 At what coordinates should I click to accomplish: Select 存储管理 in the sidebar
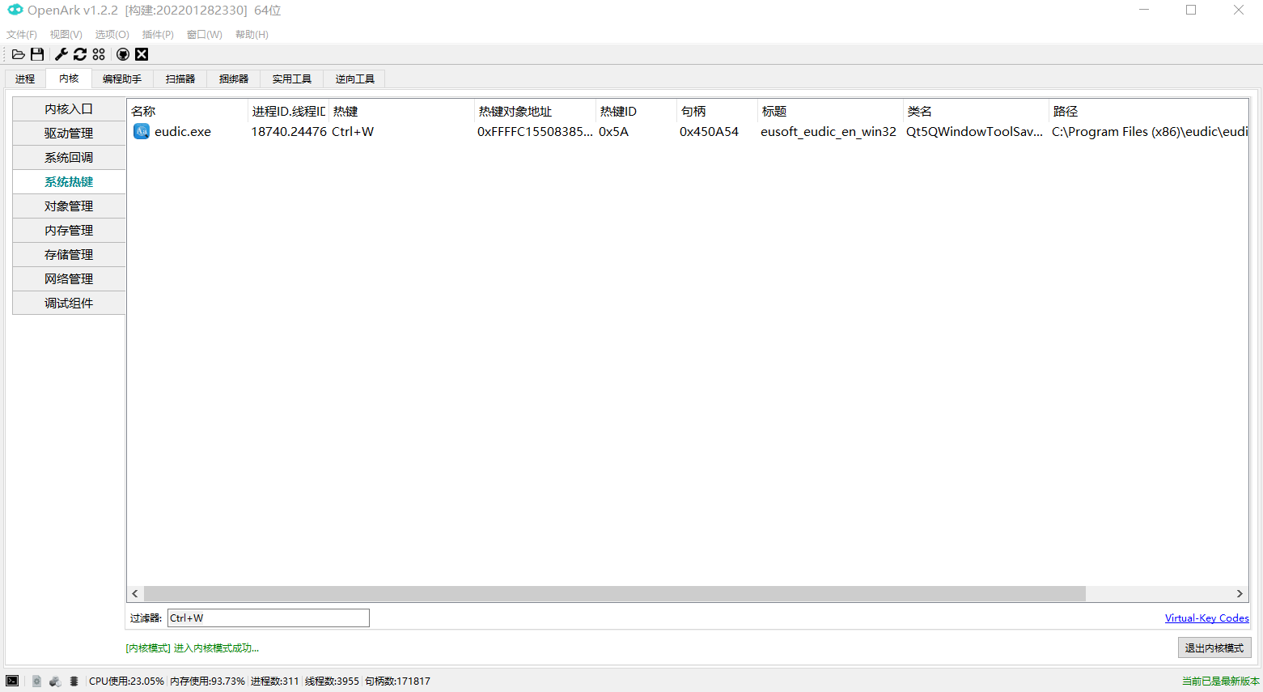pyautogui.click(x=69, y=255)
